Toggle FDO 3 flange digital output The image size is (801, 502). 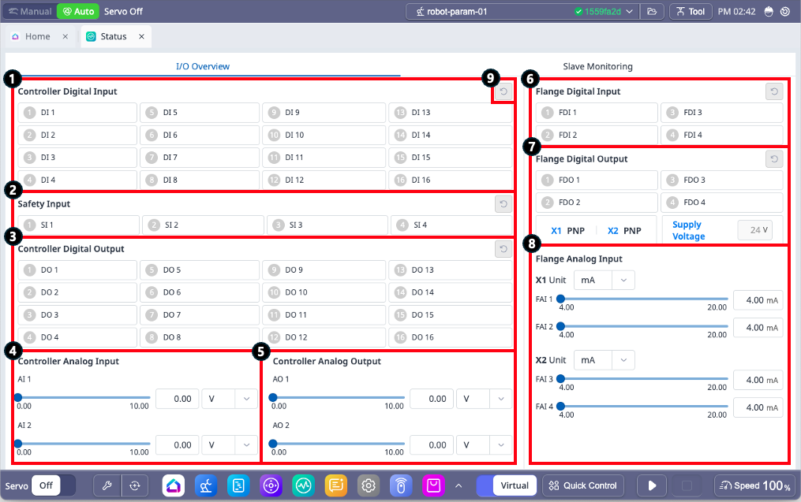click(x=721, y=180)
